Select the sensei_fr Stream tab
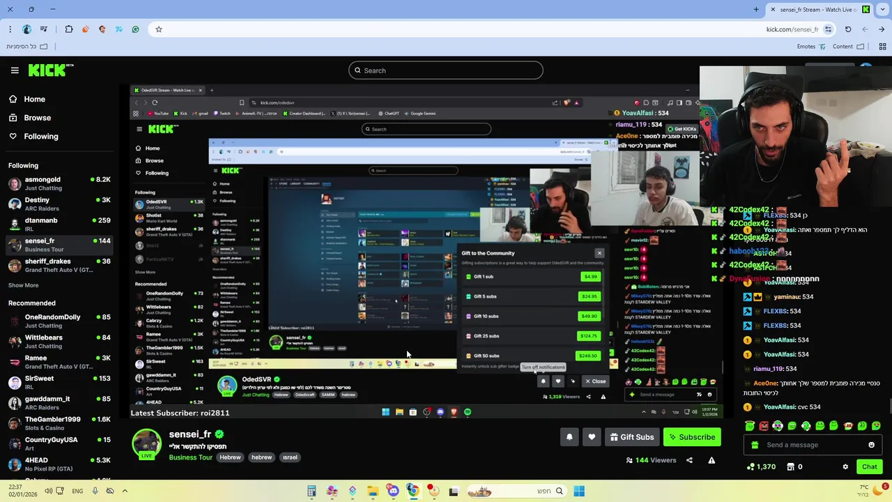892x502 pixels. (819, 9)
